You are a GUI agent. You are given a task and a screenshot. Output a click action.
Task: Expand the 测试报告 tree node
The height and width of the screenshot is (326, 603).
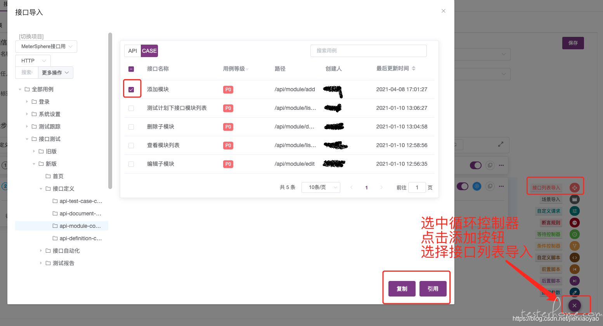click(x=41, y=263)
